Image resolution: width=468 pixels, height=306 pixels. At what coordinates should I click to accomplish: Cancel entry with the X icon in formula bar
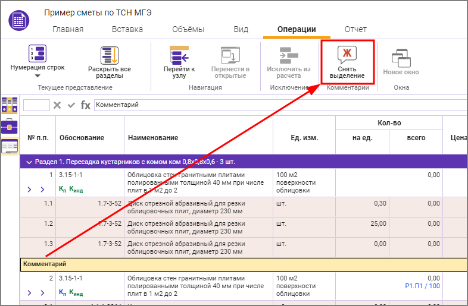coord(57,105)
